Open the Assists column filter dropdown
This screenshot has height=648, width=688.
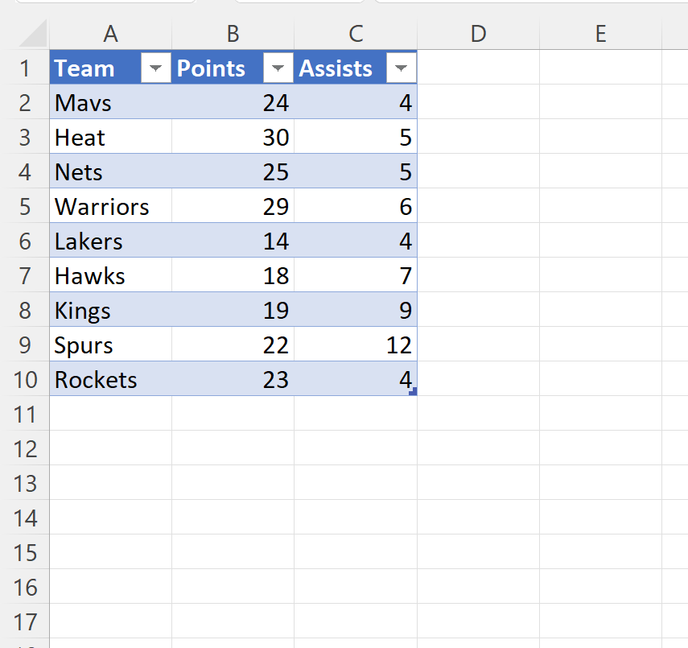(x=401, y=69)
